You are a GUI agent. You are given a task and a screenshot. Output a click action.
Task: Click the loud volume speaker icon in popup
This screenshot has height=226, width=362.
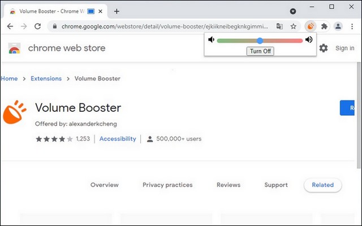coord(309,40)
